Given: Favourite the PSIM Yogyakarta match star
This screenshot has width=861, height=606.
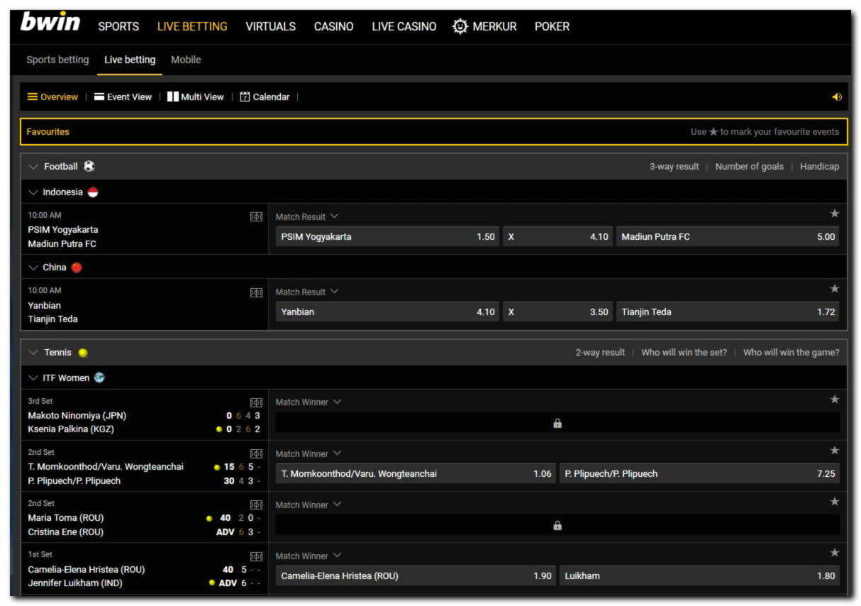Looking at the screenshot, I should (834, 214).
